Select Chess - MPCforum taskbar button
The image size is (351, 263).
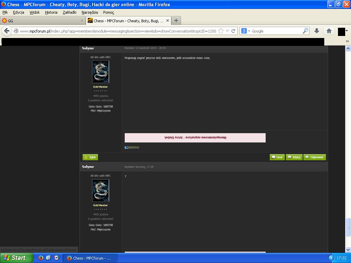coord(90,258)
